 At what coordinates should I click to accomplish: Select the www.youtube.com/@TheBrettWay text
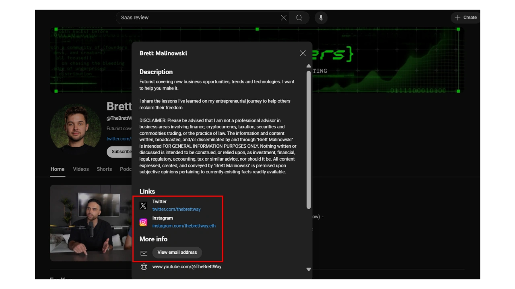point(187,267)
